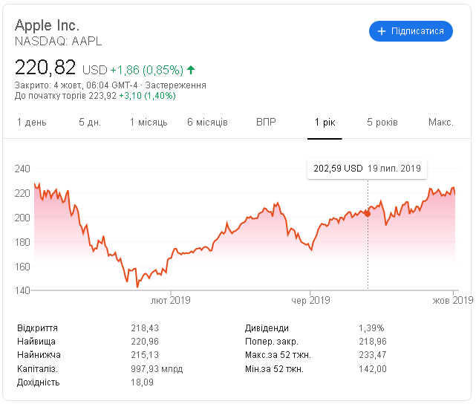
Task: Choose the ВПР range tab
Action: [x=266, y=123]
